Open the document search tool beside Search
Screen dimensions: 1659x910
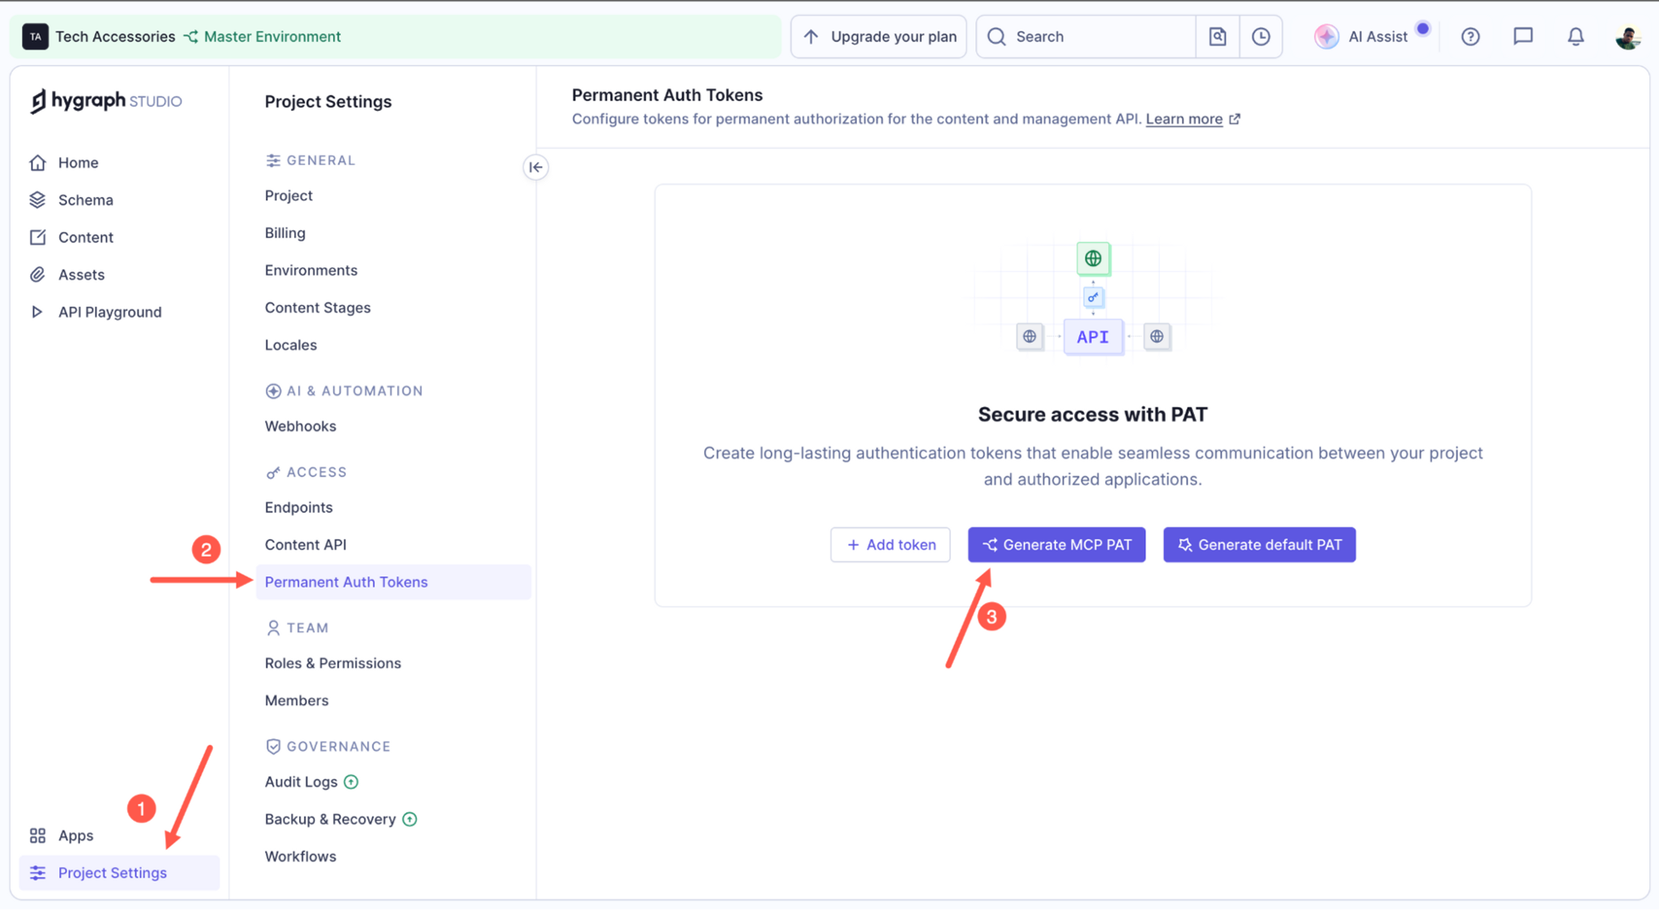[1218, 36]
